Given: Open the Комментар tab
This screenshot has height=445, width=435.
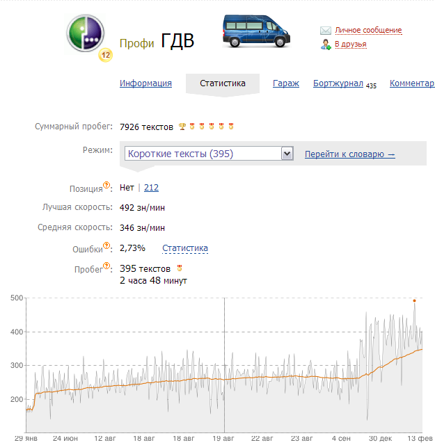Looking at the screenshot, I should coord(412,83).
